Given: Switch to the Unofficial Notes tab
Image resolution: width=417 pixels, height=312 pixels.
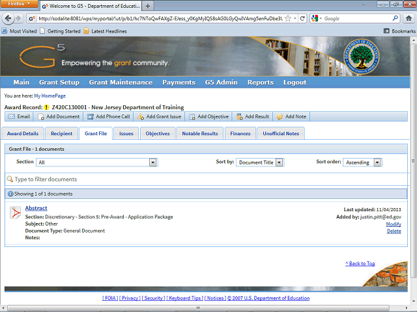Looking at the screenshot, I should tap(281, 133).
